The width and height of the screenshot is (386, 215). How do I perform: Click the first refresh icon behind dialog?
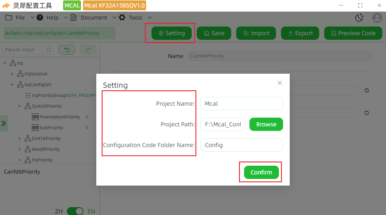(x=366, y=90)
